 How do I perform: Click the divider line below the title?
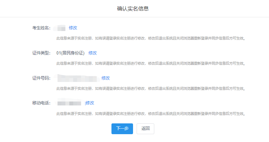tap(134, 17)
